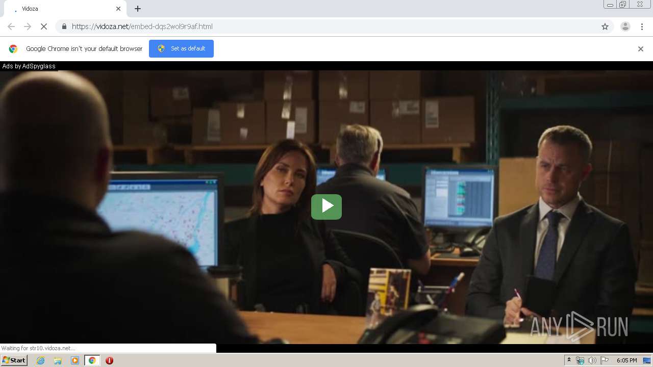Open a new tab
This screenshot has width=653, height=367.
138,9
